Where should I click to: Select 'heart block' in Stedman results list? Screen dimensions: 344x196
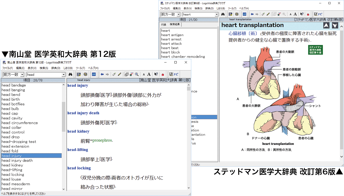coord(170,52)
